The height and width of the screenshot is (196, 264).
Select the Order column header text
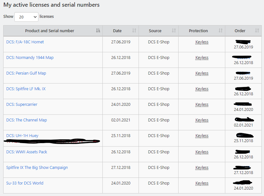240,31
